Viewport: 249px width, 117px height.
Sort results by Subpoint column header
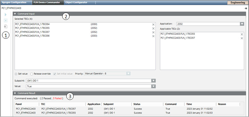pyautogui.click(x=108, y=104)
